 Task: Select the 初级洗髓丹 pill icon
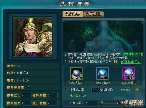(76, 74)
